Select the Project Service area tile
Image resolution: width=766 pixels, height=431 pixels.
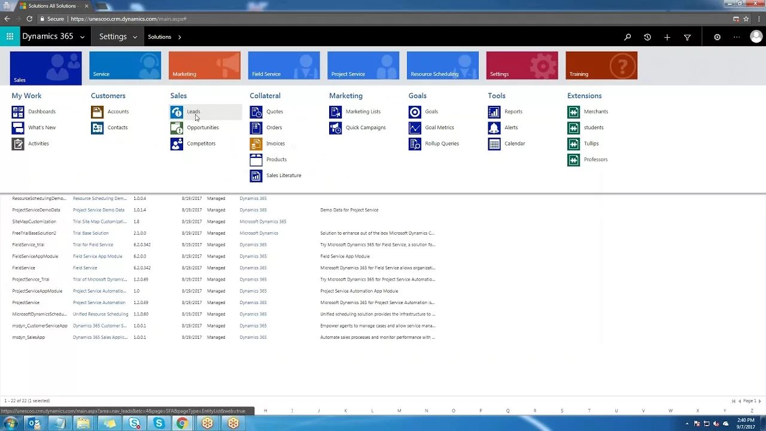tap(363, 66)
